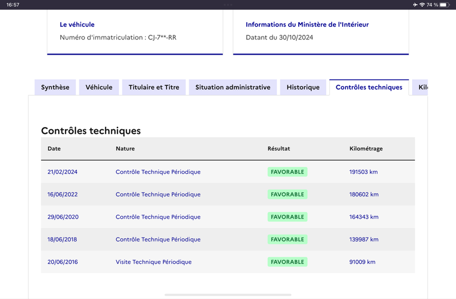The height and width of the screenshot is (299, 456).
Task: Click the FAVORABLE badge in the 18/06/2018 row
Action: pyautogui.click(x=287, y=239)
